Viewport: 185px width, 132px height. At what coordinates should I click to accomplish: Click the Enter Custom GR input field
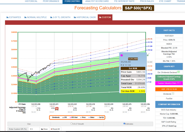34,129
